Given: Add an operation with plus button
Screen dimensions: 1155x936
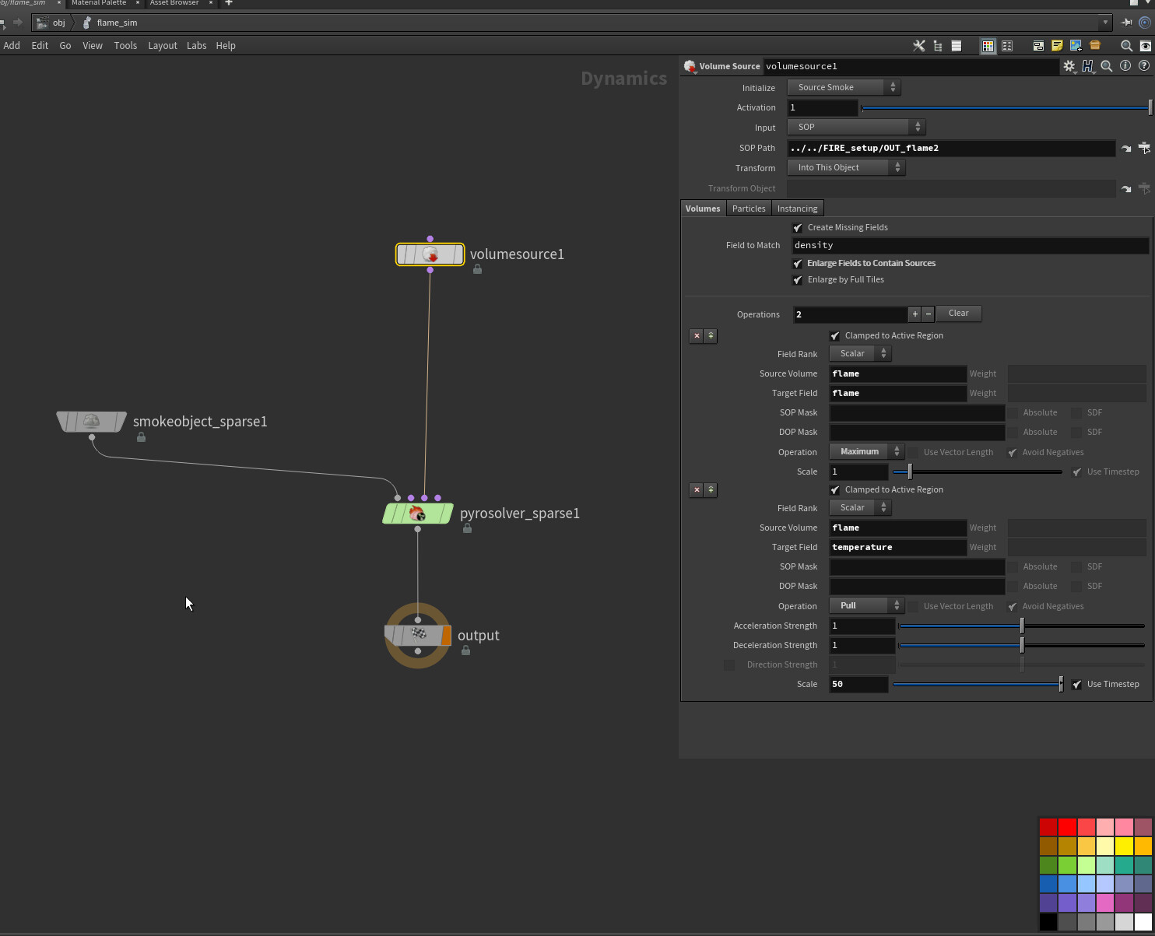Looking at the screenshot, I should pyautogui.click(x=915, y=314).
